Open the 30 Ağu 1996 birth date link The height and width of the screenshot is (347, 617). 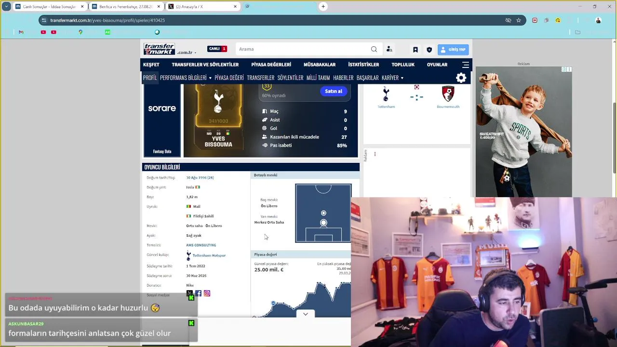tap(200, 177)
